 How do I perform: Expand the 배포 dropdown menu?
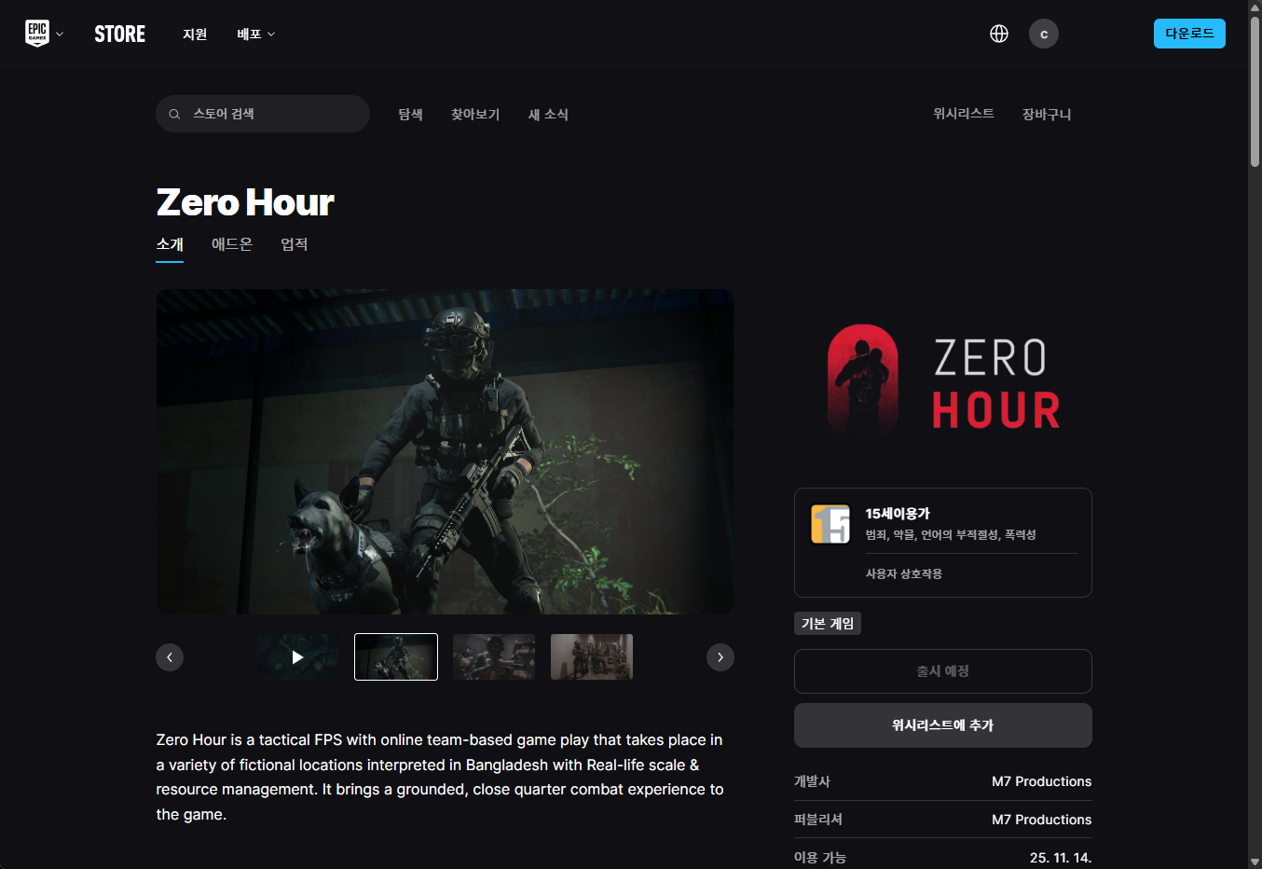[256, 34]
